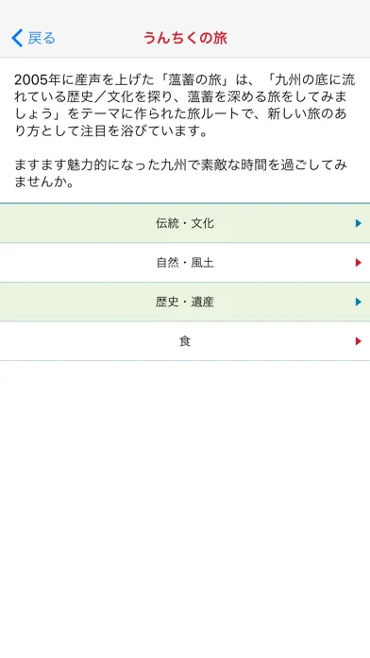Tap the red triangle on the 食 row

pyautogui.click(x=359, y=341)
